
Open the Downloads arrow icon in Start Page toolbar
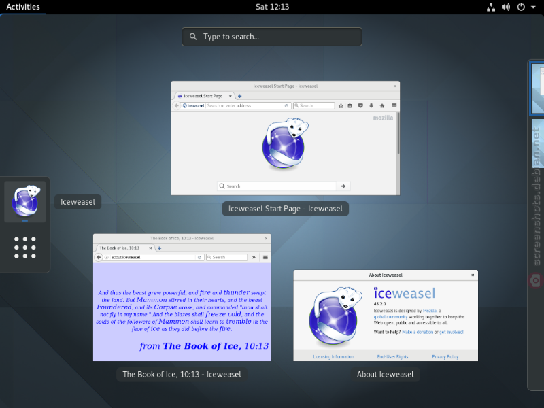371,106
